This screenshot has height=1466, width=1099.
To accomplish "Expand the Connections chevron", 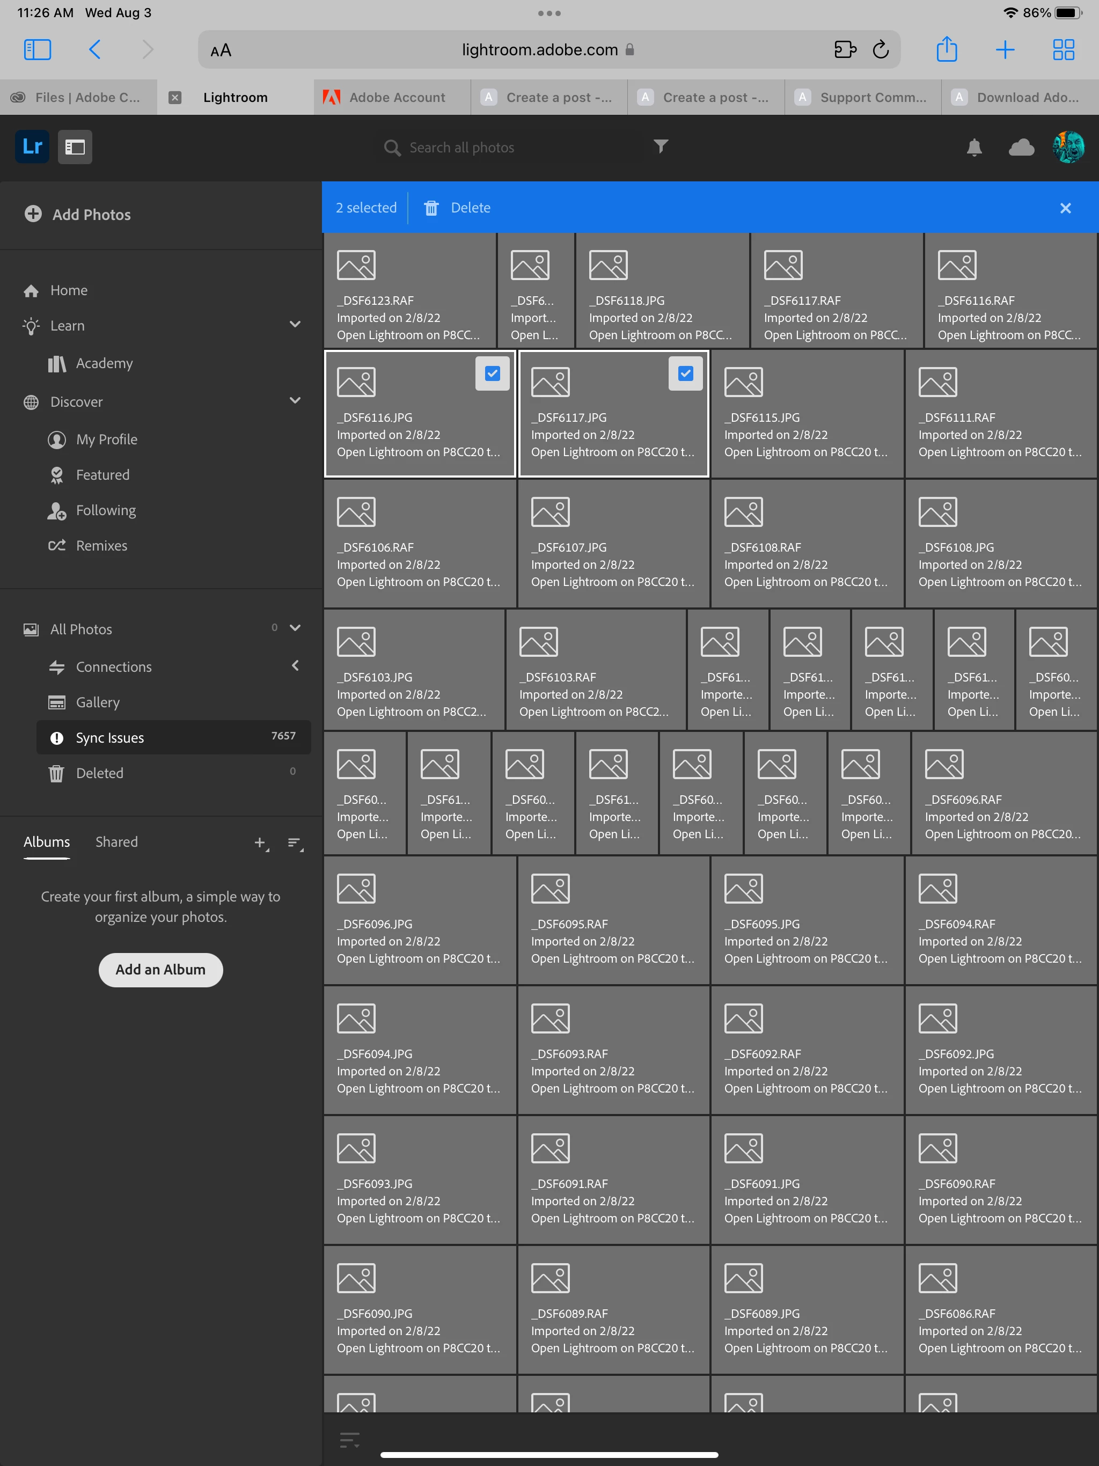I will click(x=295, y=665).
